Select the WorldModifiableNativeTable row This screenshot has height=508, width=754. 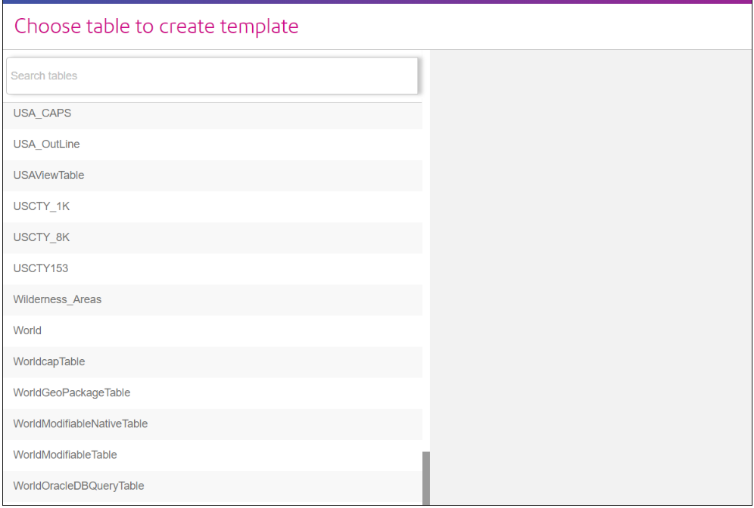80,423
